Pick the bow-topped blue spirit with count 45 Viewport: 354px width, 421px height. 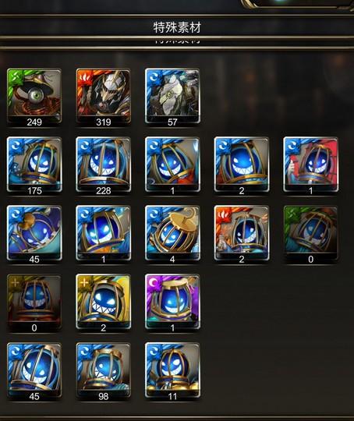coord(34,234)
